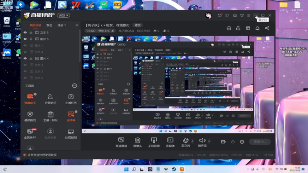Switch to the 场景 1 tab
This screenshot has height=173, width=308.
pos(62,25)
